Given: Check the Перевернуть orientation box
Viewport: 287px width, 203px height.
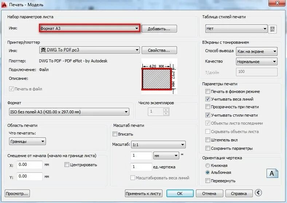Looking at the screenshot, I should pyautogui.click(x=208, y=181).
